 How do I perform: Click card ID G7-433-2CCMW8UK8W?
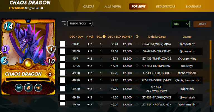click(x=157, y=89)
